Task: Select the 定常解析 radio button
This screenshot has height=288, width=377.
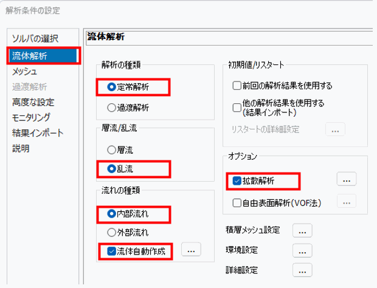Action: [x=111, y=87]
